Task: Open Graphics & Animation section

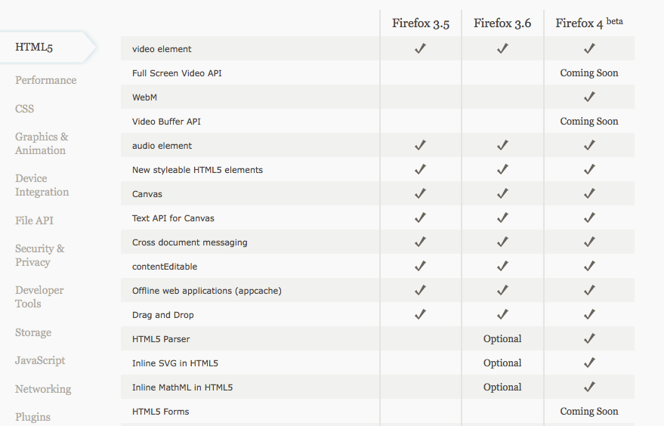Action: click(x=42, y=144)
